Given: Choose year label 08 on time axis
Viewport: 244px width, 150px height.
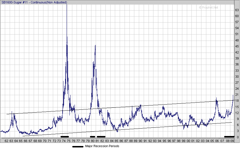Looking at the screenshot, I should [228, 141].
